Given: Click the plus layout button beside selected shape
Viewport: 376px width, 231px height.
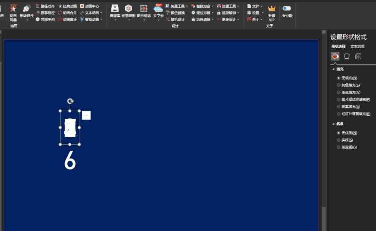Looking at the screenshot, I should (86, 115).
